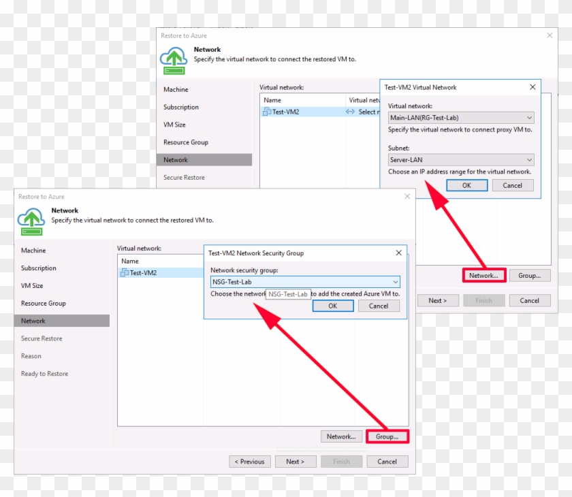Open Secure Restore step in front wizard
572x497 pixels.
click(x=42, y=338)
